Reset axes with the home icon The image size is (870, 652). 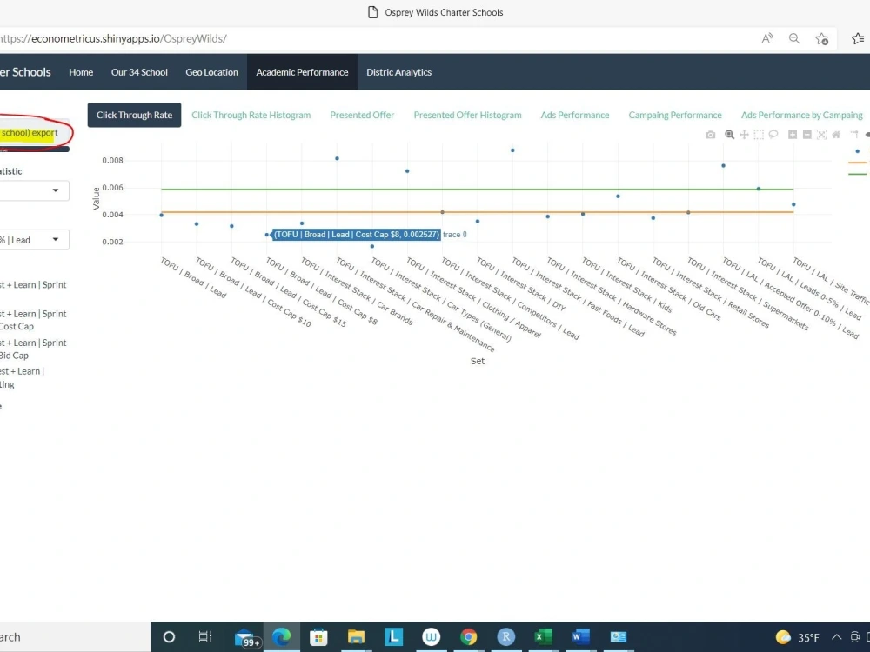click(x=836, y=135)
